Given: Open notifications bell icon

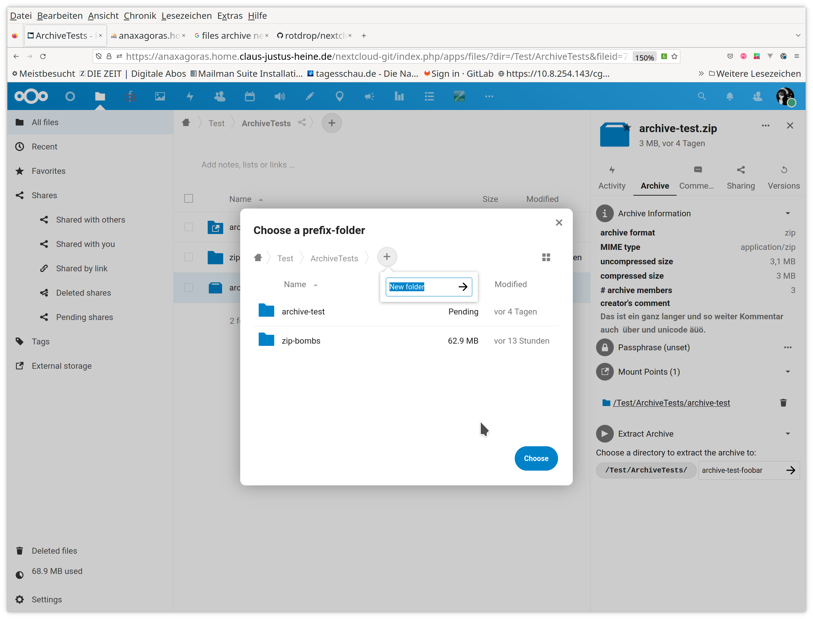Looking at the screenshot, I should (729, 97).
